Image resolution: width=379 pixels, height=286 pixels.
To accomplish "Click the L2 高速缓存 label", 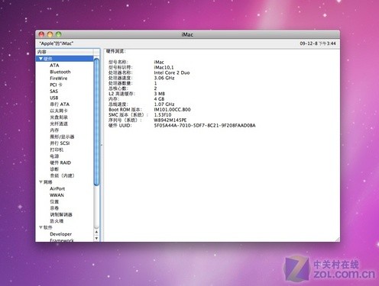I will click(121, 94).
